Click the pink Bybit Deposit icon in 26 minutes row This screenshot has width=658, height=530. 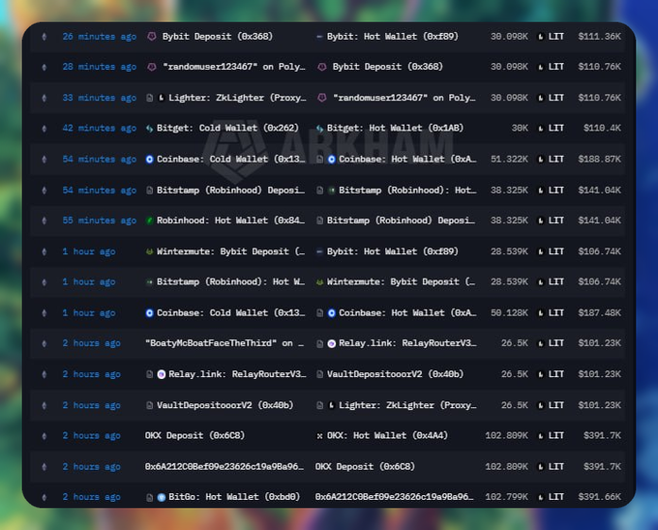pos(152,37)
